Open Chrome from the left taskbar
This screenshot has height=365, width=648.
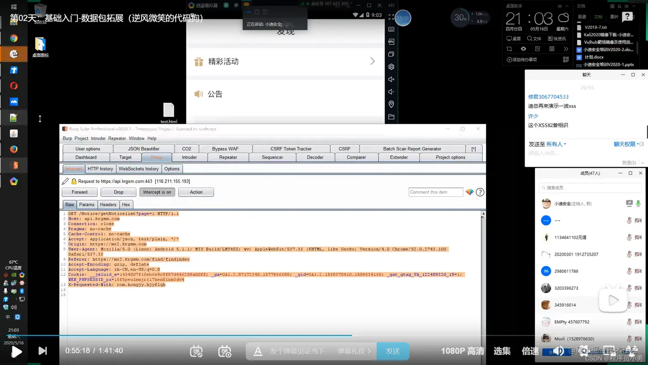point(14,38)
